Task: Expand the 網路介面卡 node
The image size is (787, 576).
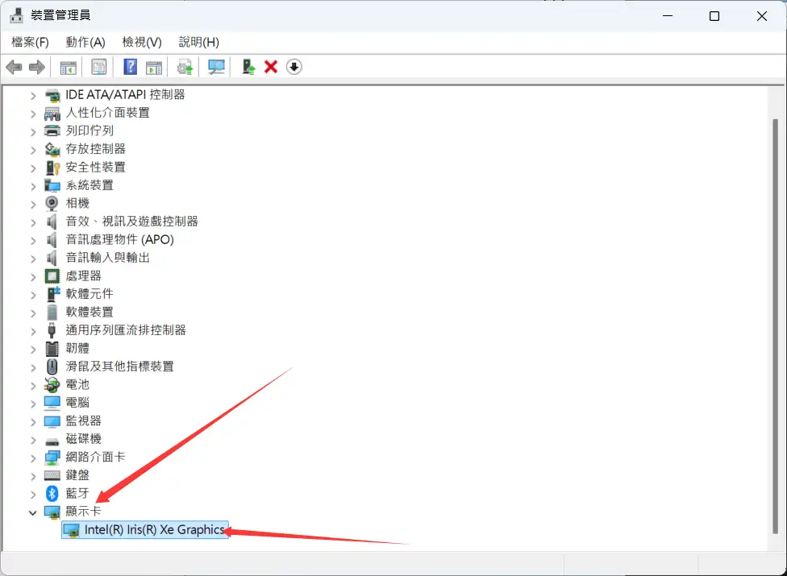Action: pos(33,458)
